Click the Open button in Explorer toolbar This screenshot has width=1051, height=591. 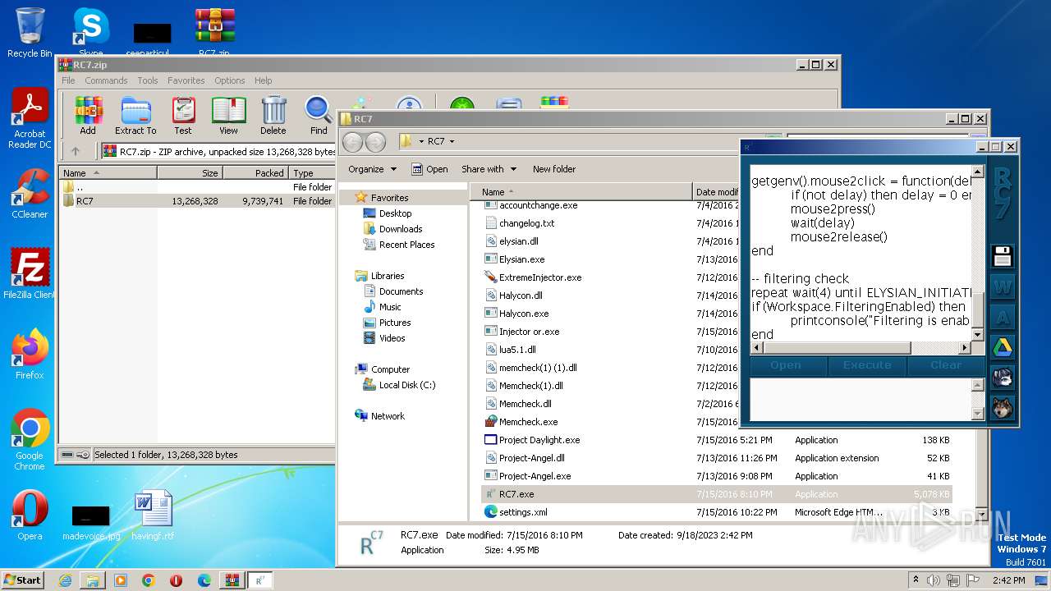(429, 169)
